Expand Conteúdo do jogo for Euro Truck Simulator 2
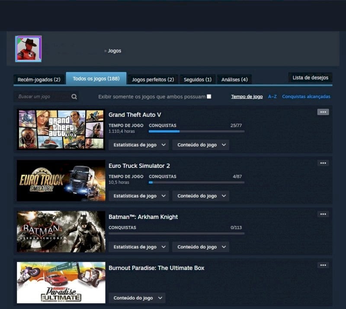Image resolution: width=346 pixels, height=309 pixels. pos(201,196)
